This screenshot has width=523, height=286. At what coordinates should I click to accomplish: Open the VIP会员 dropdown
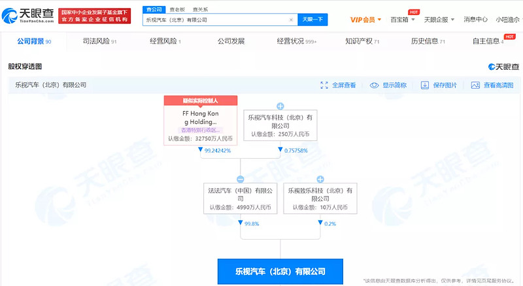tap(365, 20)
